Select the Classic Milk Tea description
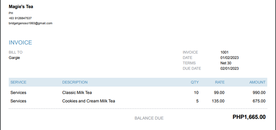 point(77,93)
